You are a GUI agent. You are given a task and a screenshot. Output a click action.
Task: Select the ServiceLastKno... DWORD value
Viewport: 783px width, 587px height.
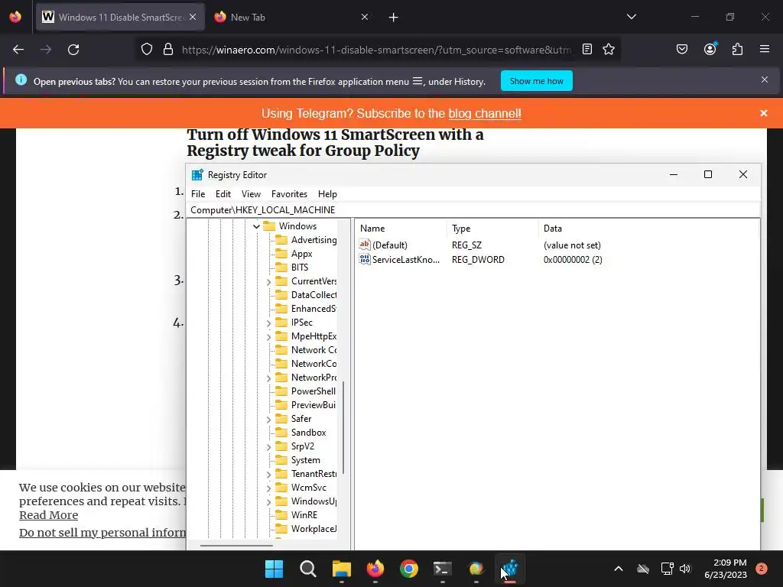coord(399,260)
